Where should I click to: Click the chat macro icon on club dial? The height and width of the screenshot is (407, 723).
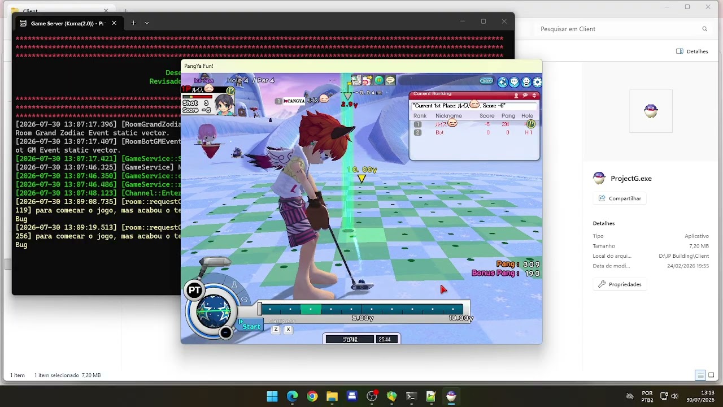(x=244, y=299)
